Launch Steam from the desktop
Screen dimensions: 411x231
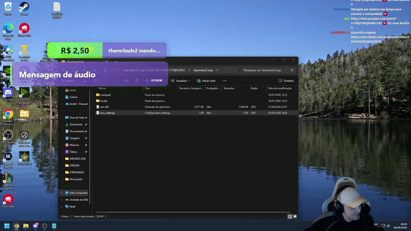(24, 9)
